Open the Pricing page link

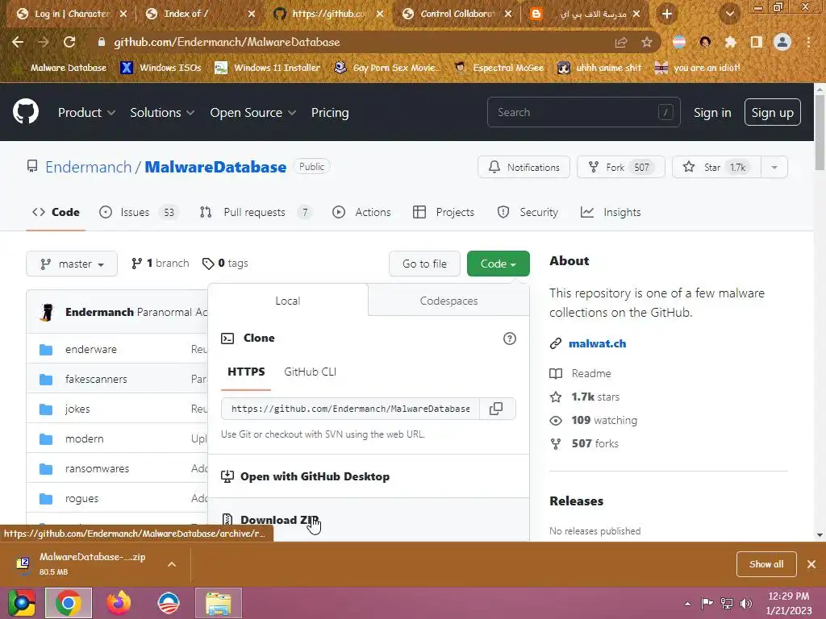(330, 113)
